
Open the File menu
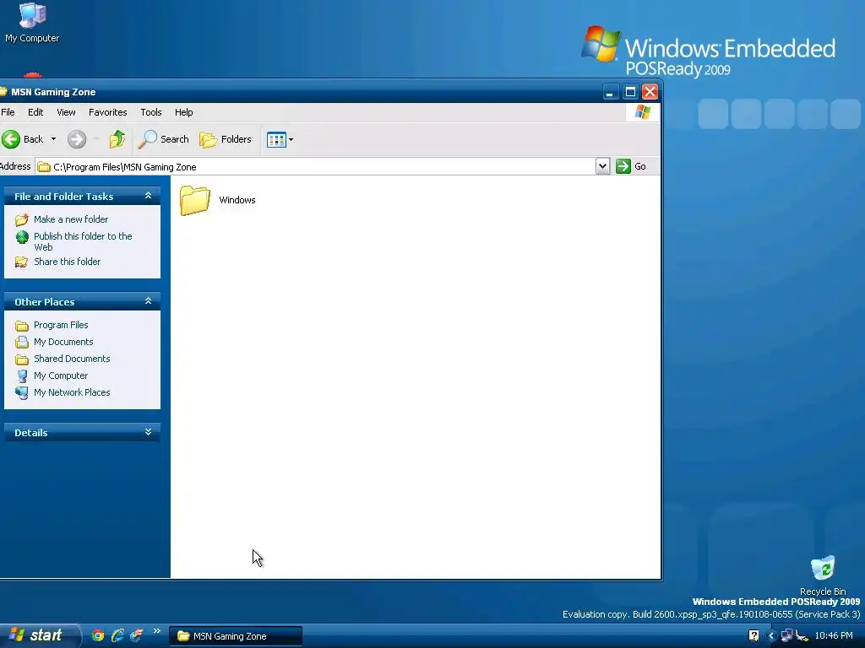pyautogui.click(x=8, y=112)
